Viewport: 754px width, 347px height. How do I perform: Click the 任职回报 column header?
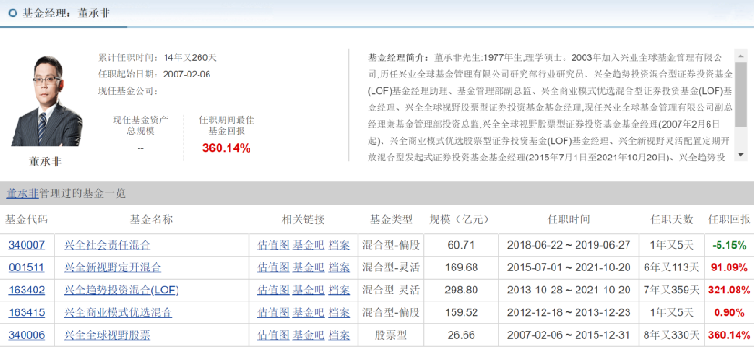[729, 219]
